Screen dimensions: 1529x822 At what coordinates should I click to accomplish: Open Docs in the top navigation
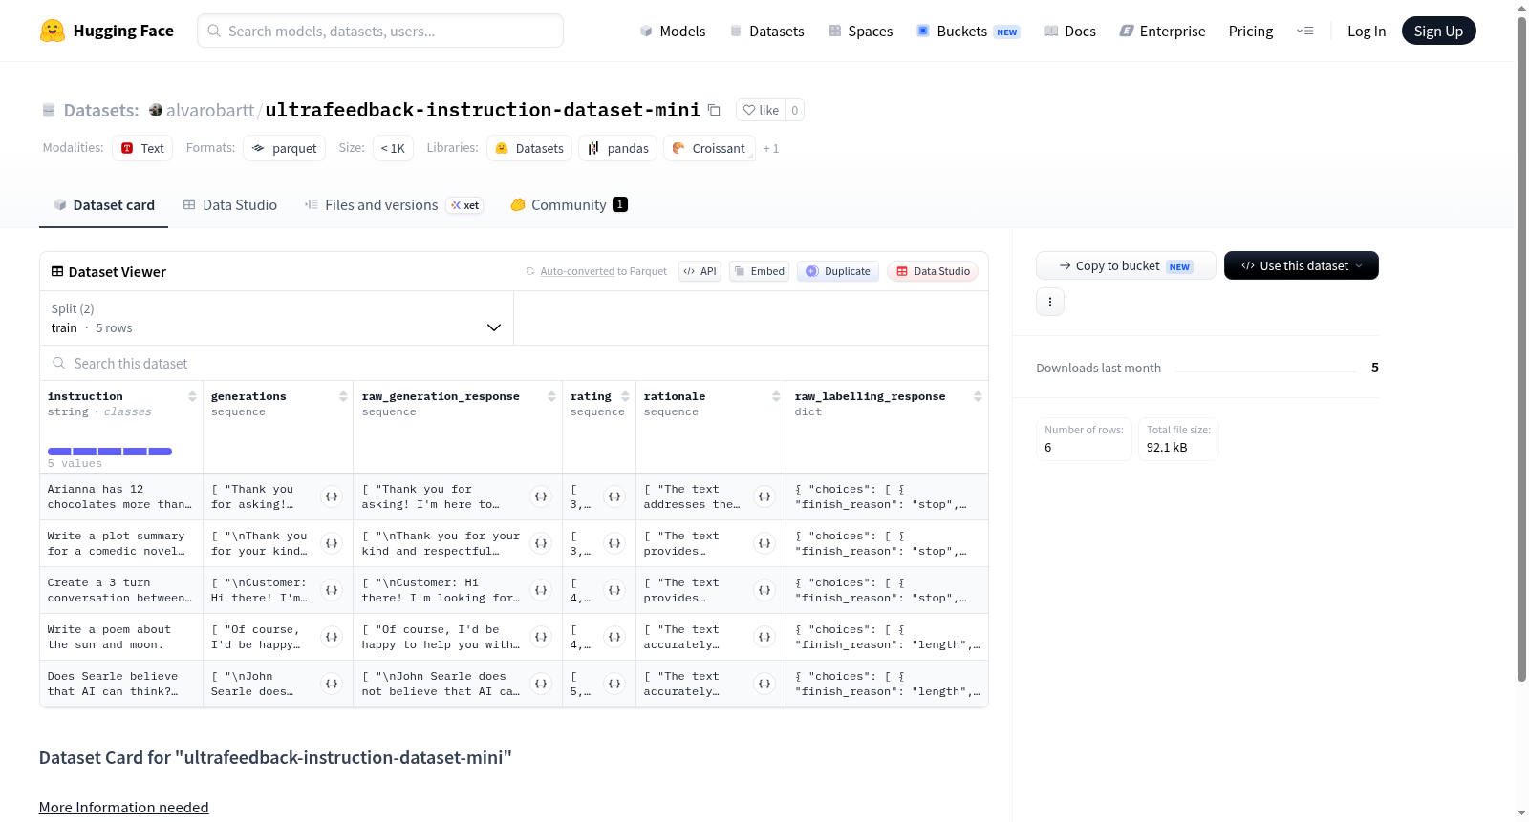1070,31
